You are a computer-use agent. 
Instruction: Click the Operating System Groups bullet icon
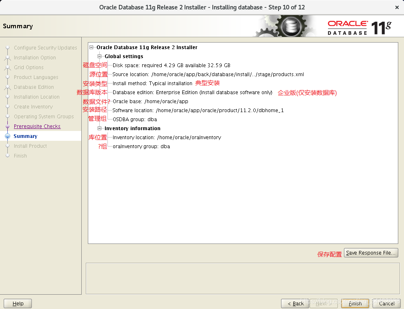click(x=8, y=116)
